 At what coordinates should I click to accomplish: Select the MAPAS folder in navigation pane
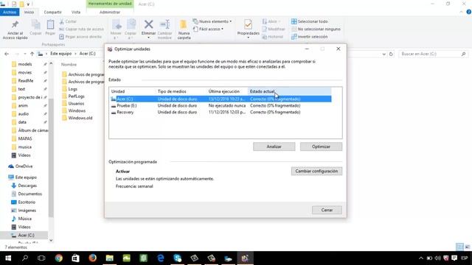point(24,138)
